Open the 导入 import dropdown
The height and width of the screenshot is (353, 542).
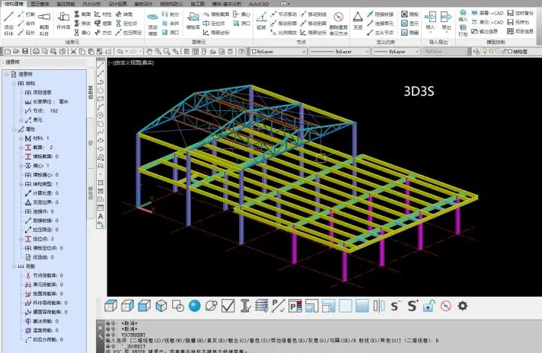(x=430, y=21)
